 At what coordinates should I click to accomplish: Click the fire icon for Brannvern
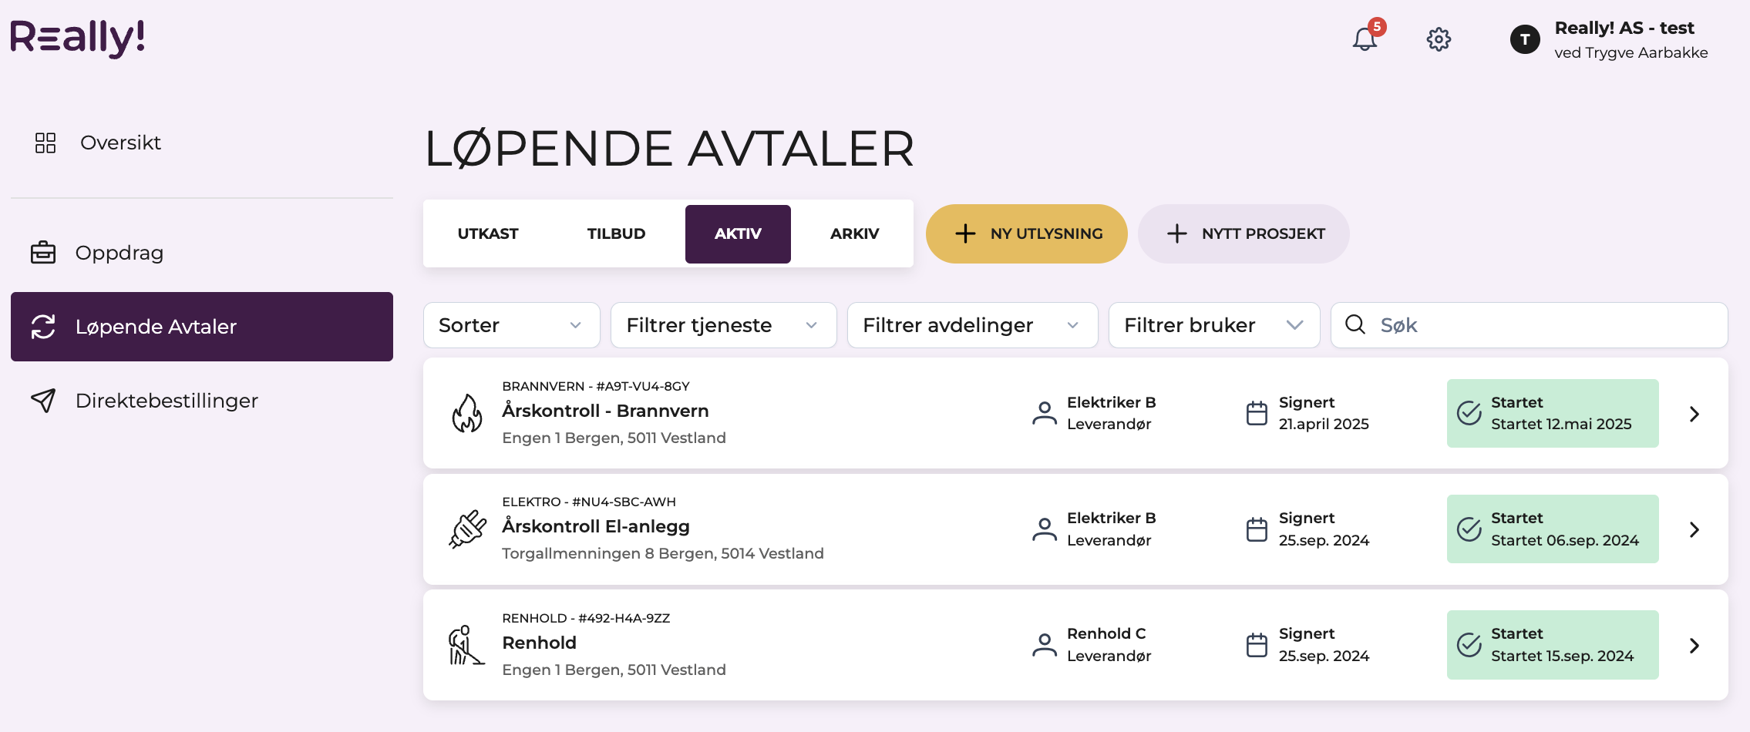(467, 414)
